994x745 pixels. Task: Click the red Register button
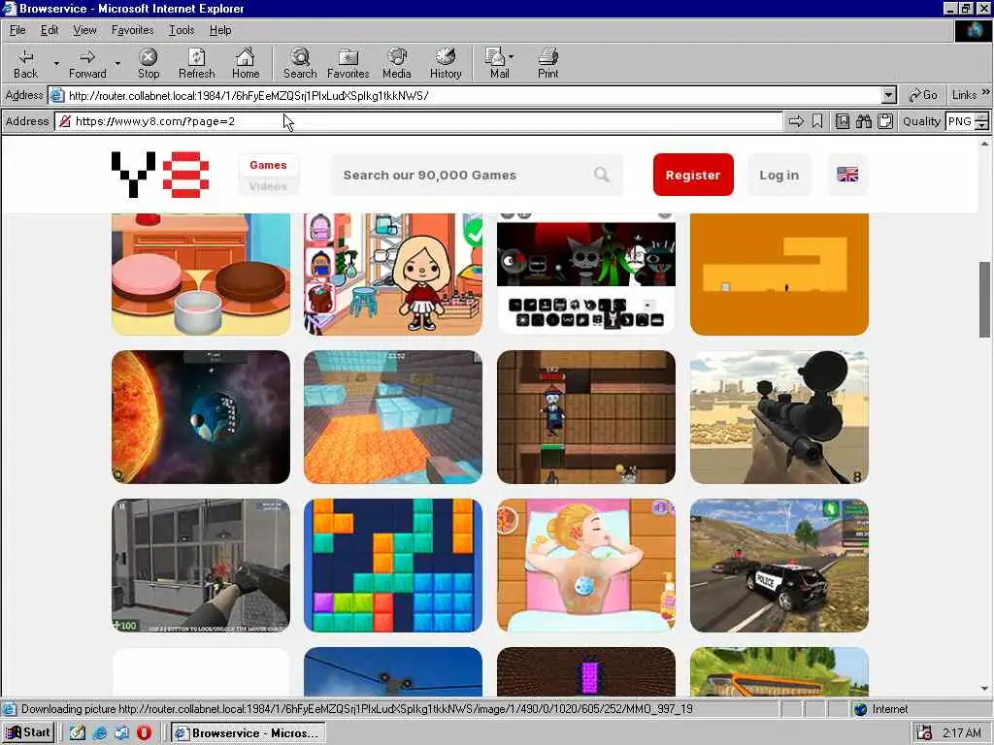(693, 175)
